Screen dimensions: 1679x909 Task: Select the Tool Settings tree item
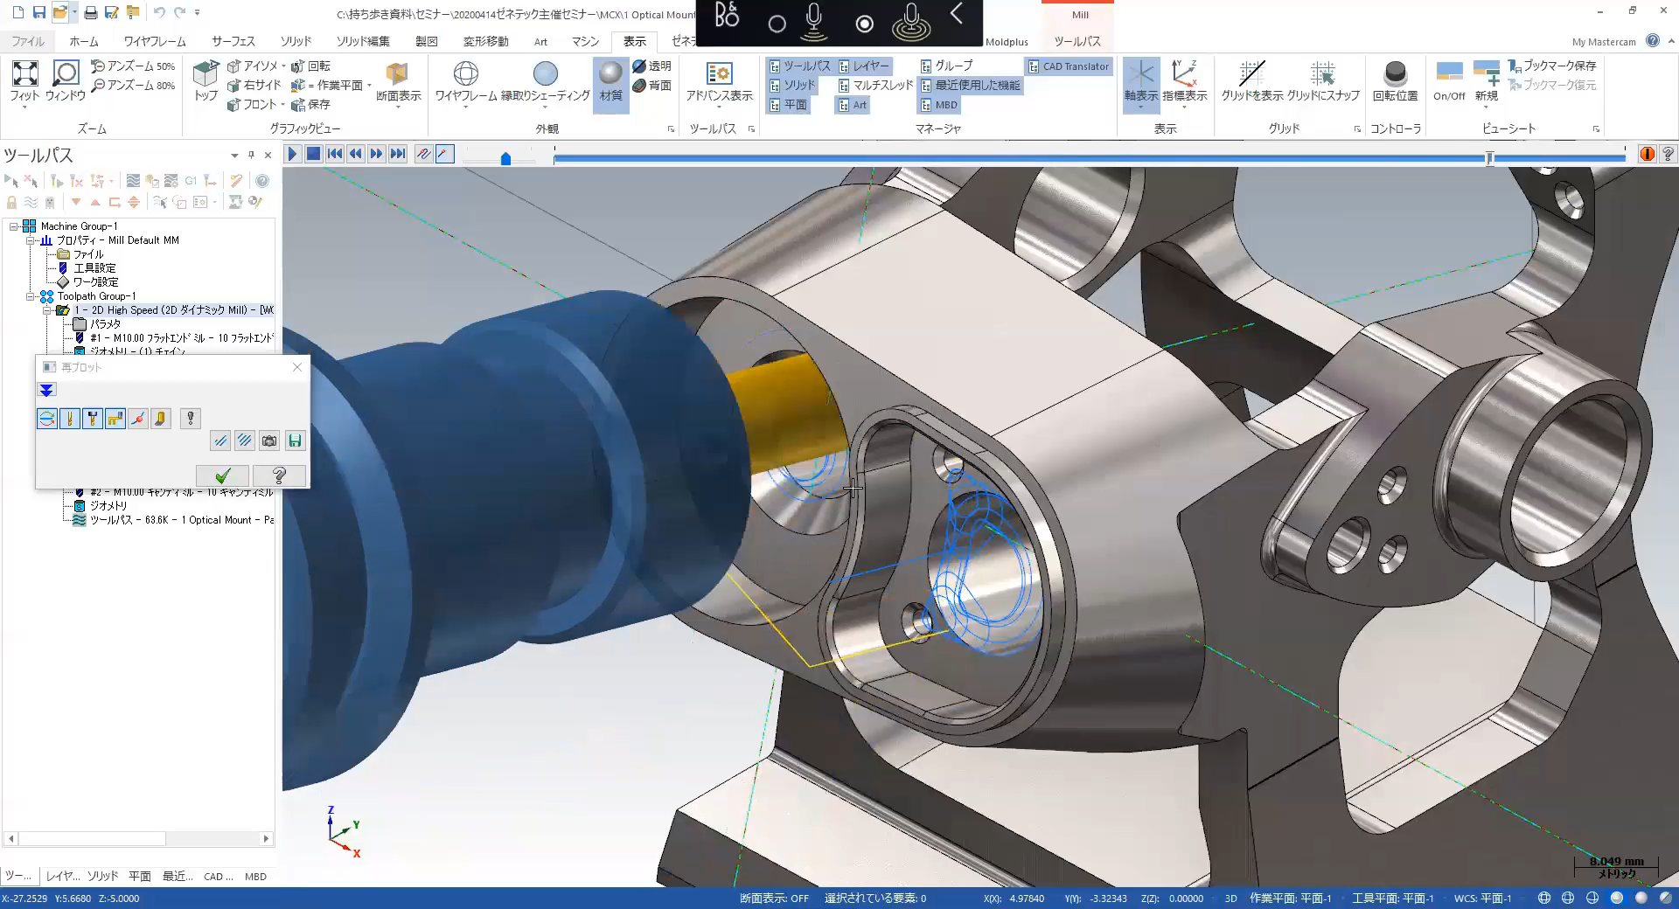click(94, 268)
